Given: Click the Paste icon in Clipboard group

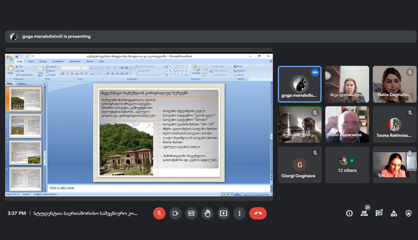Looking at the screenshot, I should [x=10, y=70].
